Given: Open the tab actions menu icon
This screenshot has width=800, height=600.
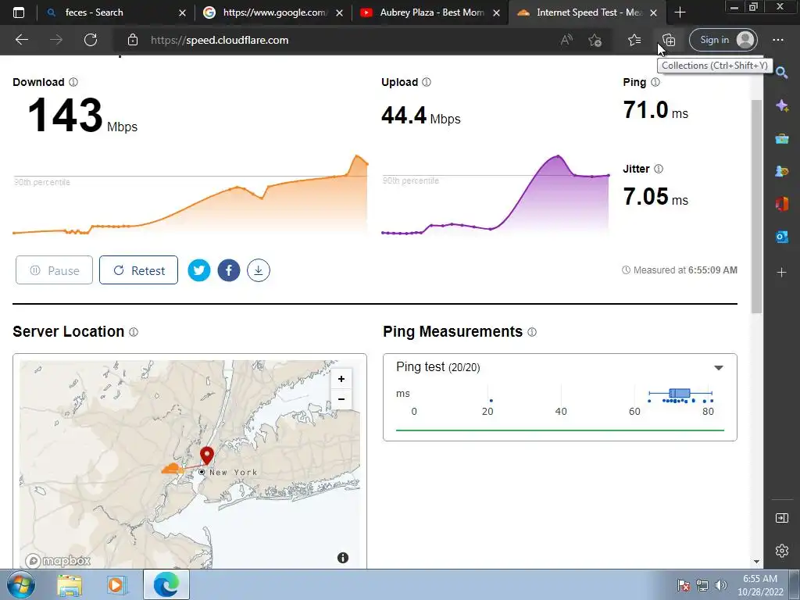Looking at the screenshot, I should click(19, 12).
